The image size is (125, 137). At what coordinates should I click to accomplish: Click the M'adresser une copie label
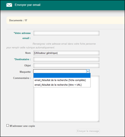point(22,126)
